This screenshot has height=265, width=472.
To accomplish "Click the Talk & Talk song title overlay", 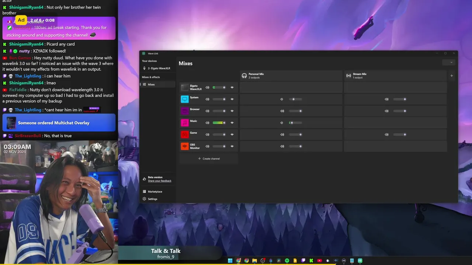I will coord(166,251).
